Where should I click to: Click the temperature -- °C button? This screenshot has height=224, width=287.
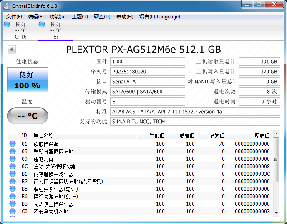(28, 116)
